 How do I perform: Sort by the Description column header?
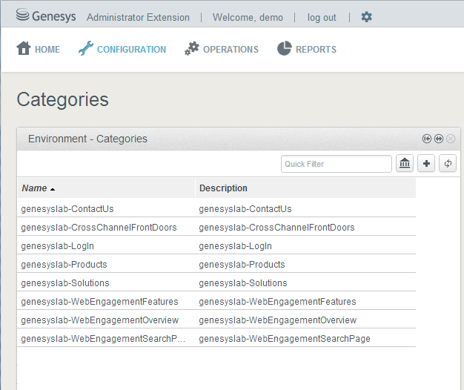click(305, 188)
